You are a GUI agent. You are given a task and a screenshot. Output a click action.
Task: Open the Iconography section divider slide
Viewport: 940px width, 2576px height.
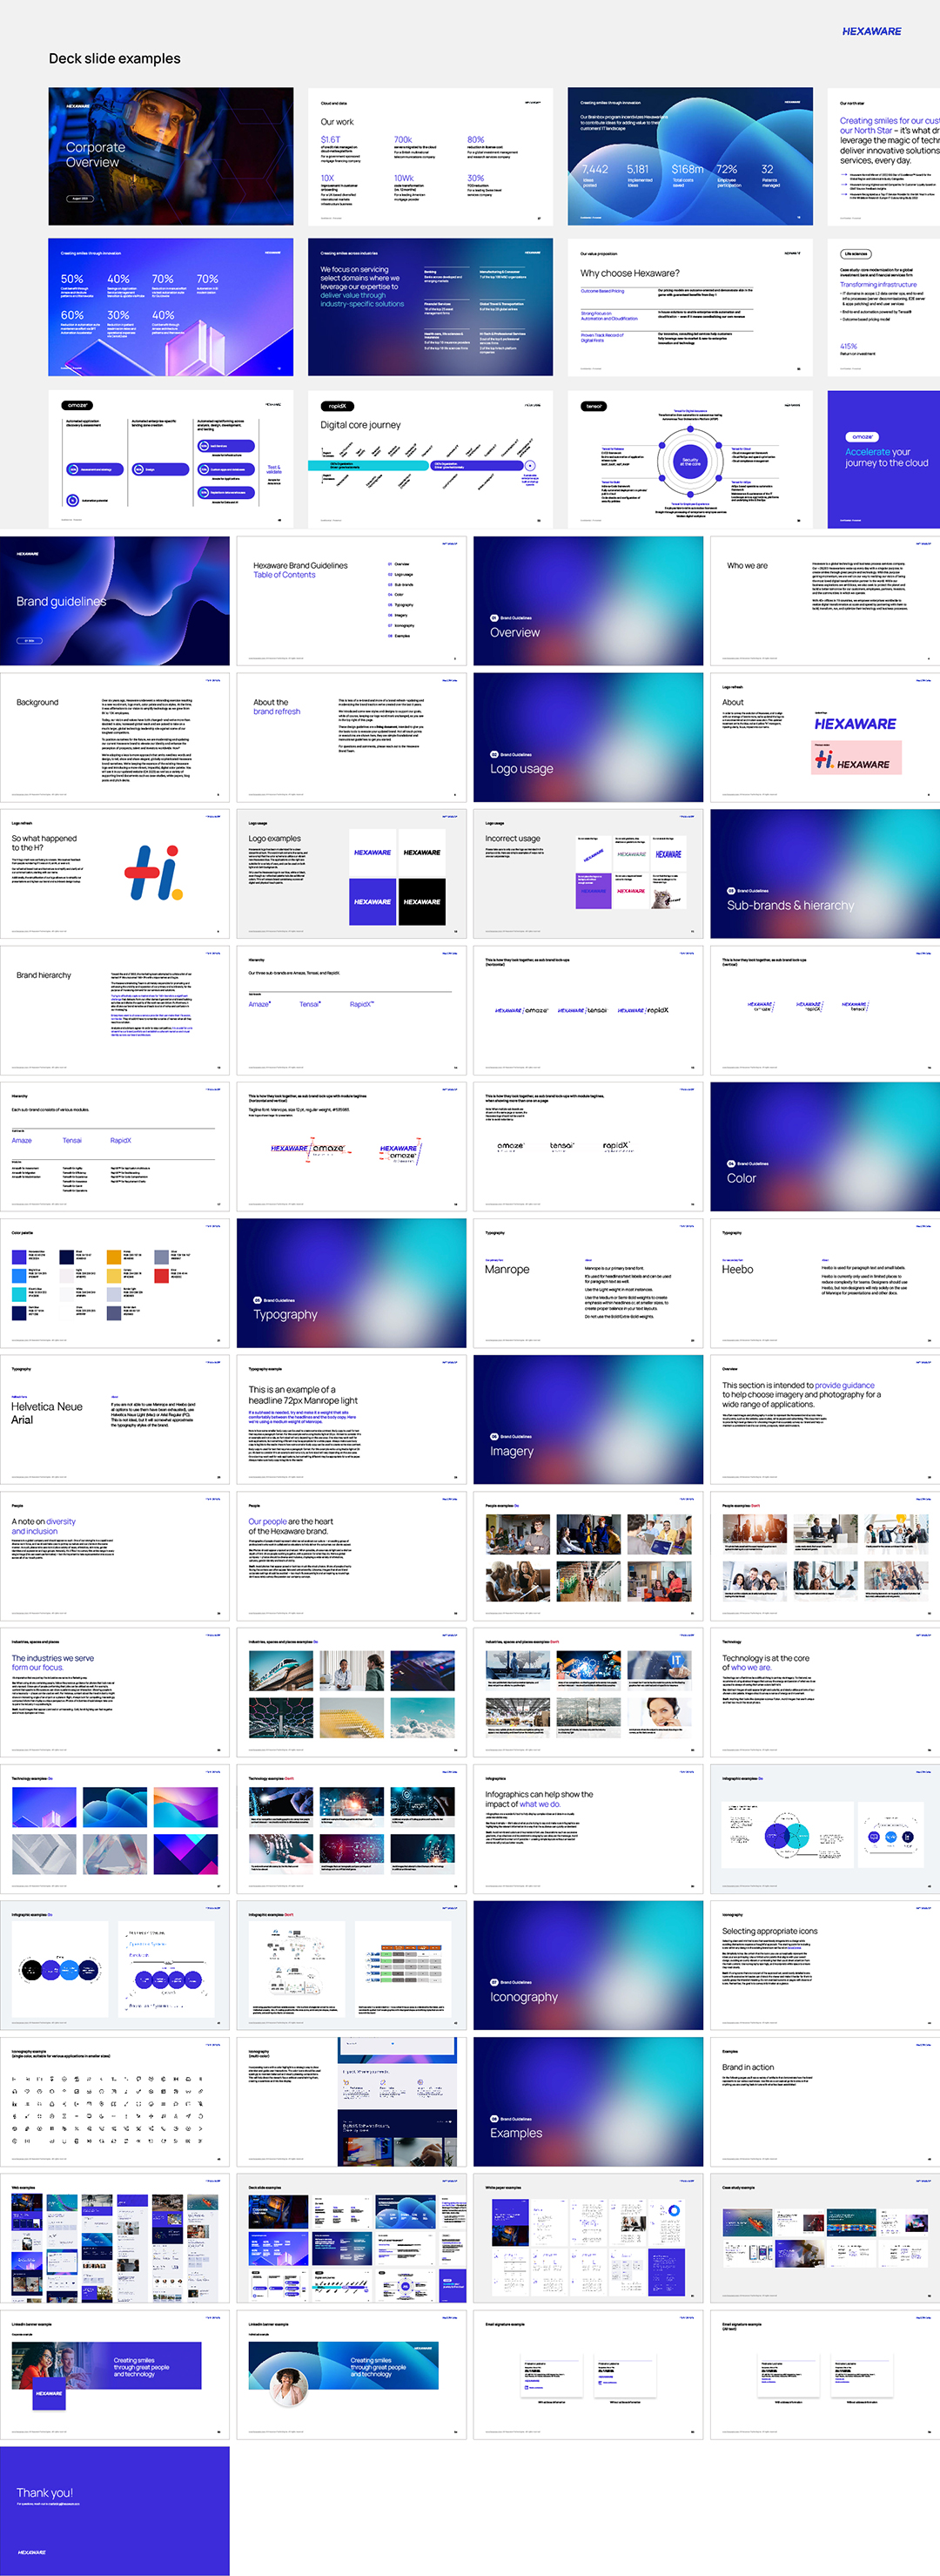587,1965
